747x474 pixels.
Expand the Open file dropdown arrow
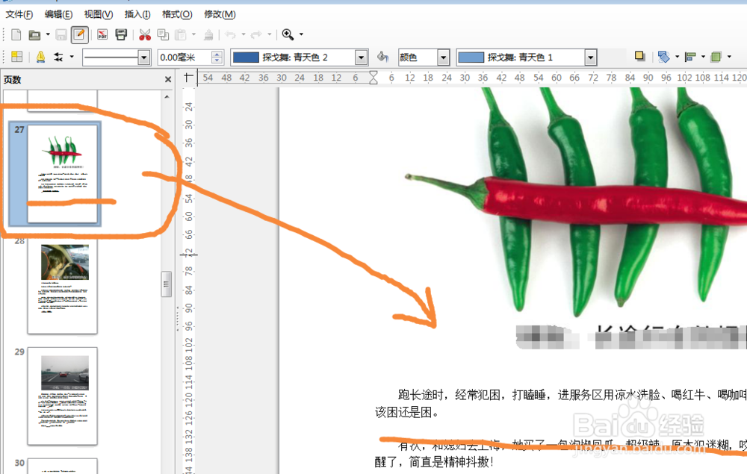click(x=48, y=34)
